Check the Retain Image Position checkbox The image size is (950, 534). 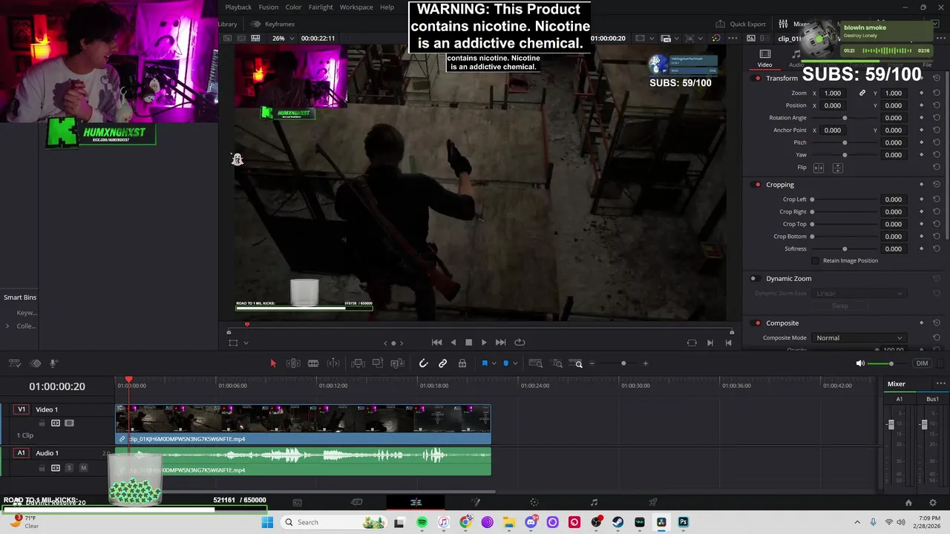[815, 261]
